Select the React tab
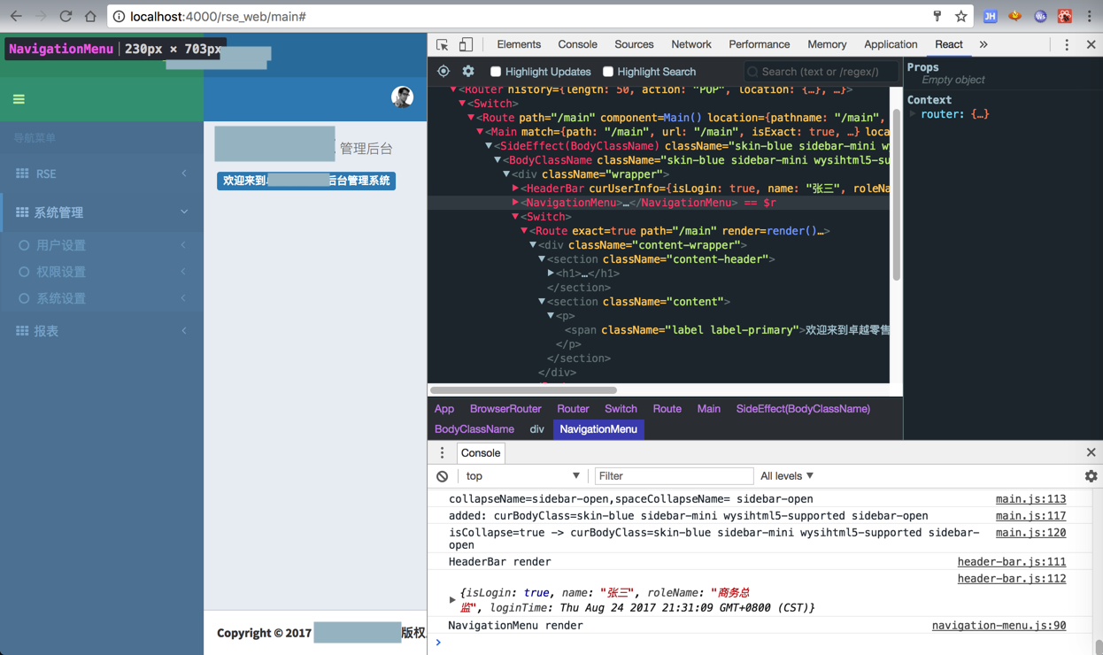Screen dimensions: 1103x655 [x=948, y=44]
